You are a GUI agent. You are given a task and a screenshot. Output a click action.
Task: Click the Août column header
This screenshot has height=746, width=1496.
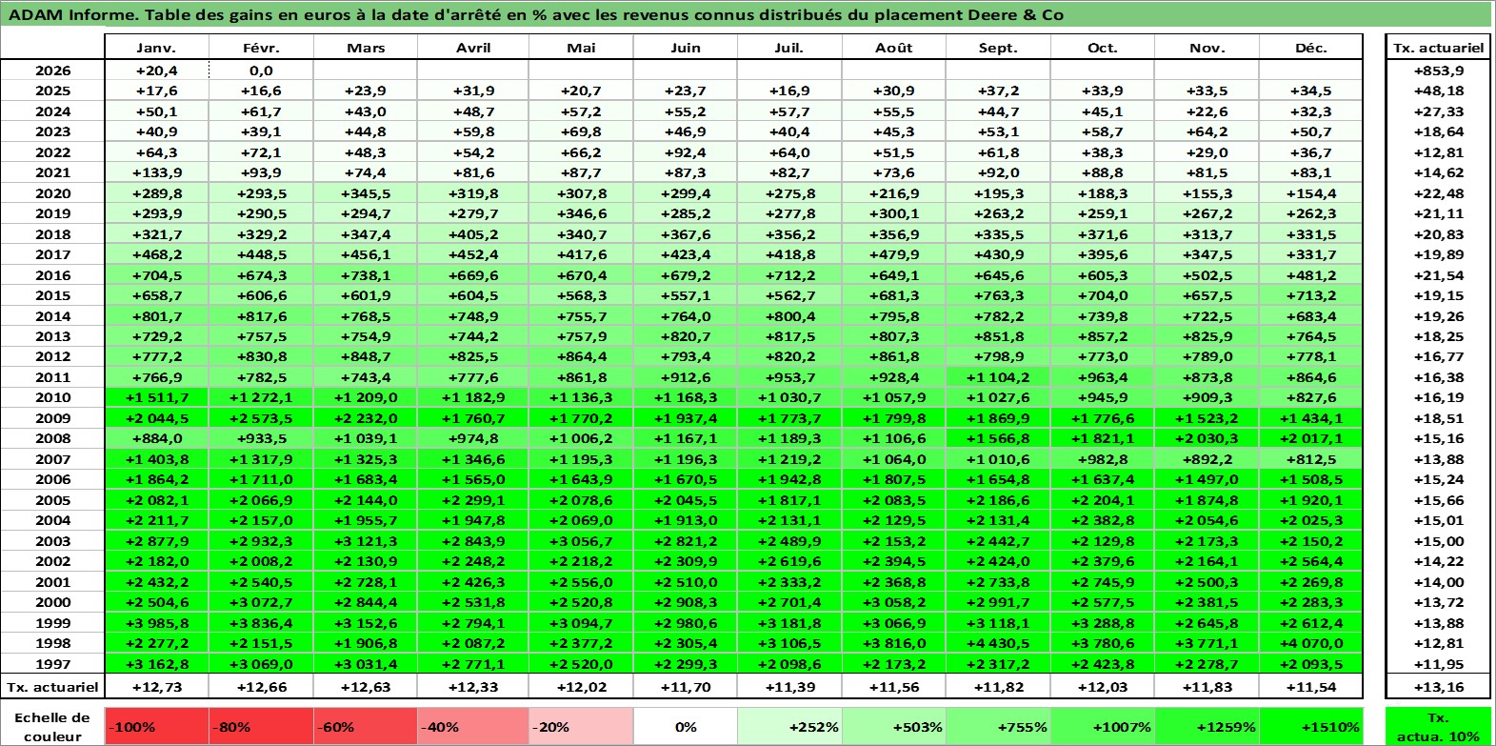894,48
